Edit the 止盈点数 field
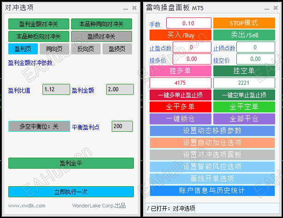The height and width of the screenshot is (218, 283). click(192, 47)
